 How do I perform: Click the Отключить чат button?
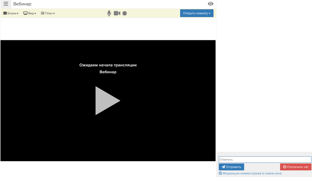pyautogui.click(x=296, y=167)
